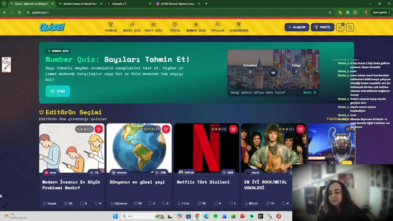Screen dimensions: 393x221
Task: Open the Topluluk community page
Action: (217, 27)
